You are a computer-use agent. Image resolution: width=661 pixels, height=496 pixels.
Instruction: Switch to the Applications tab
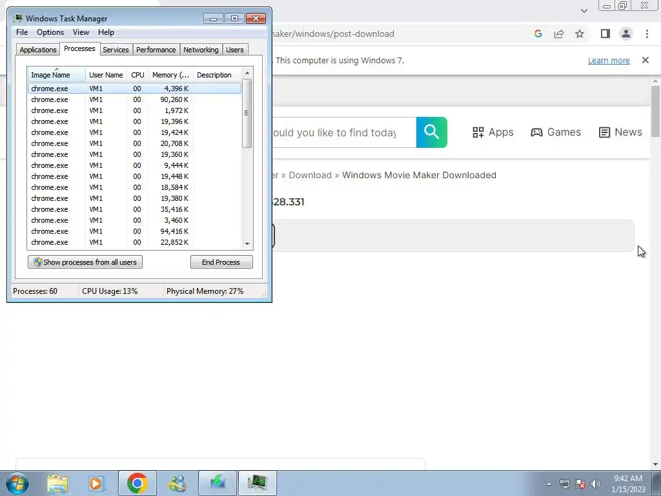point(38,50)
